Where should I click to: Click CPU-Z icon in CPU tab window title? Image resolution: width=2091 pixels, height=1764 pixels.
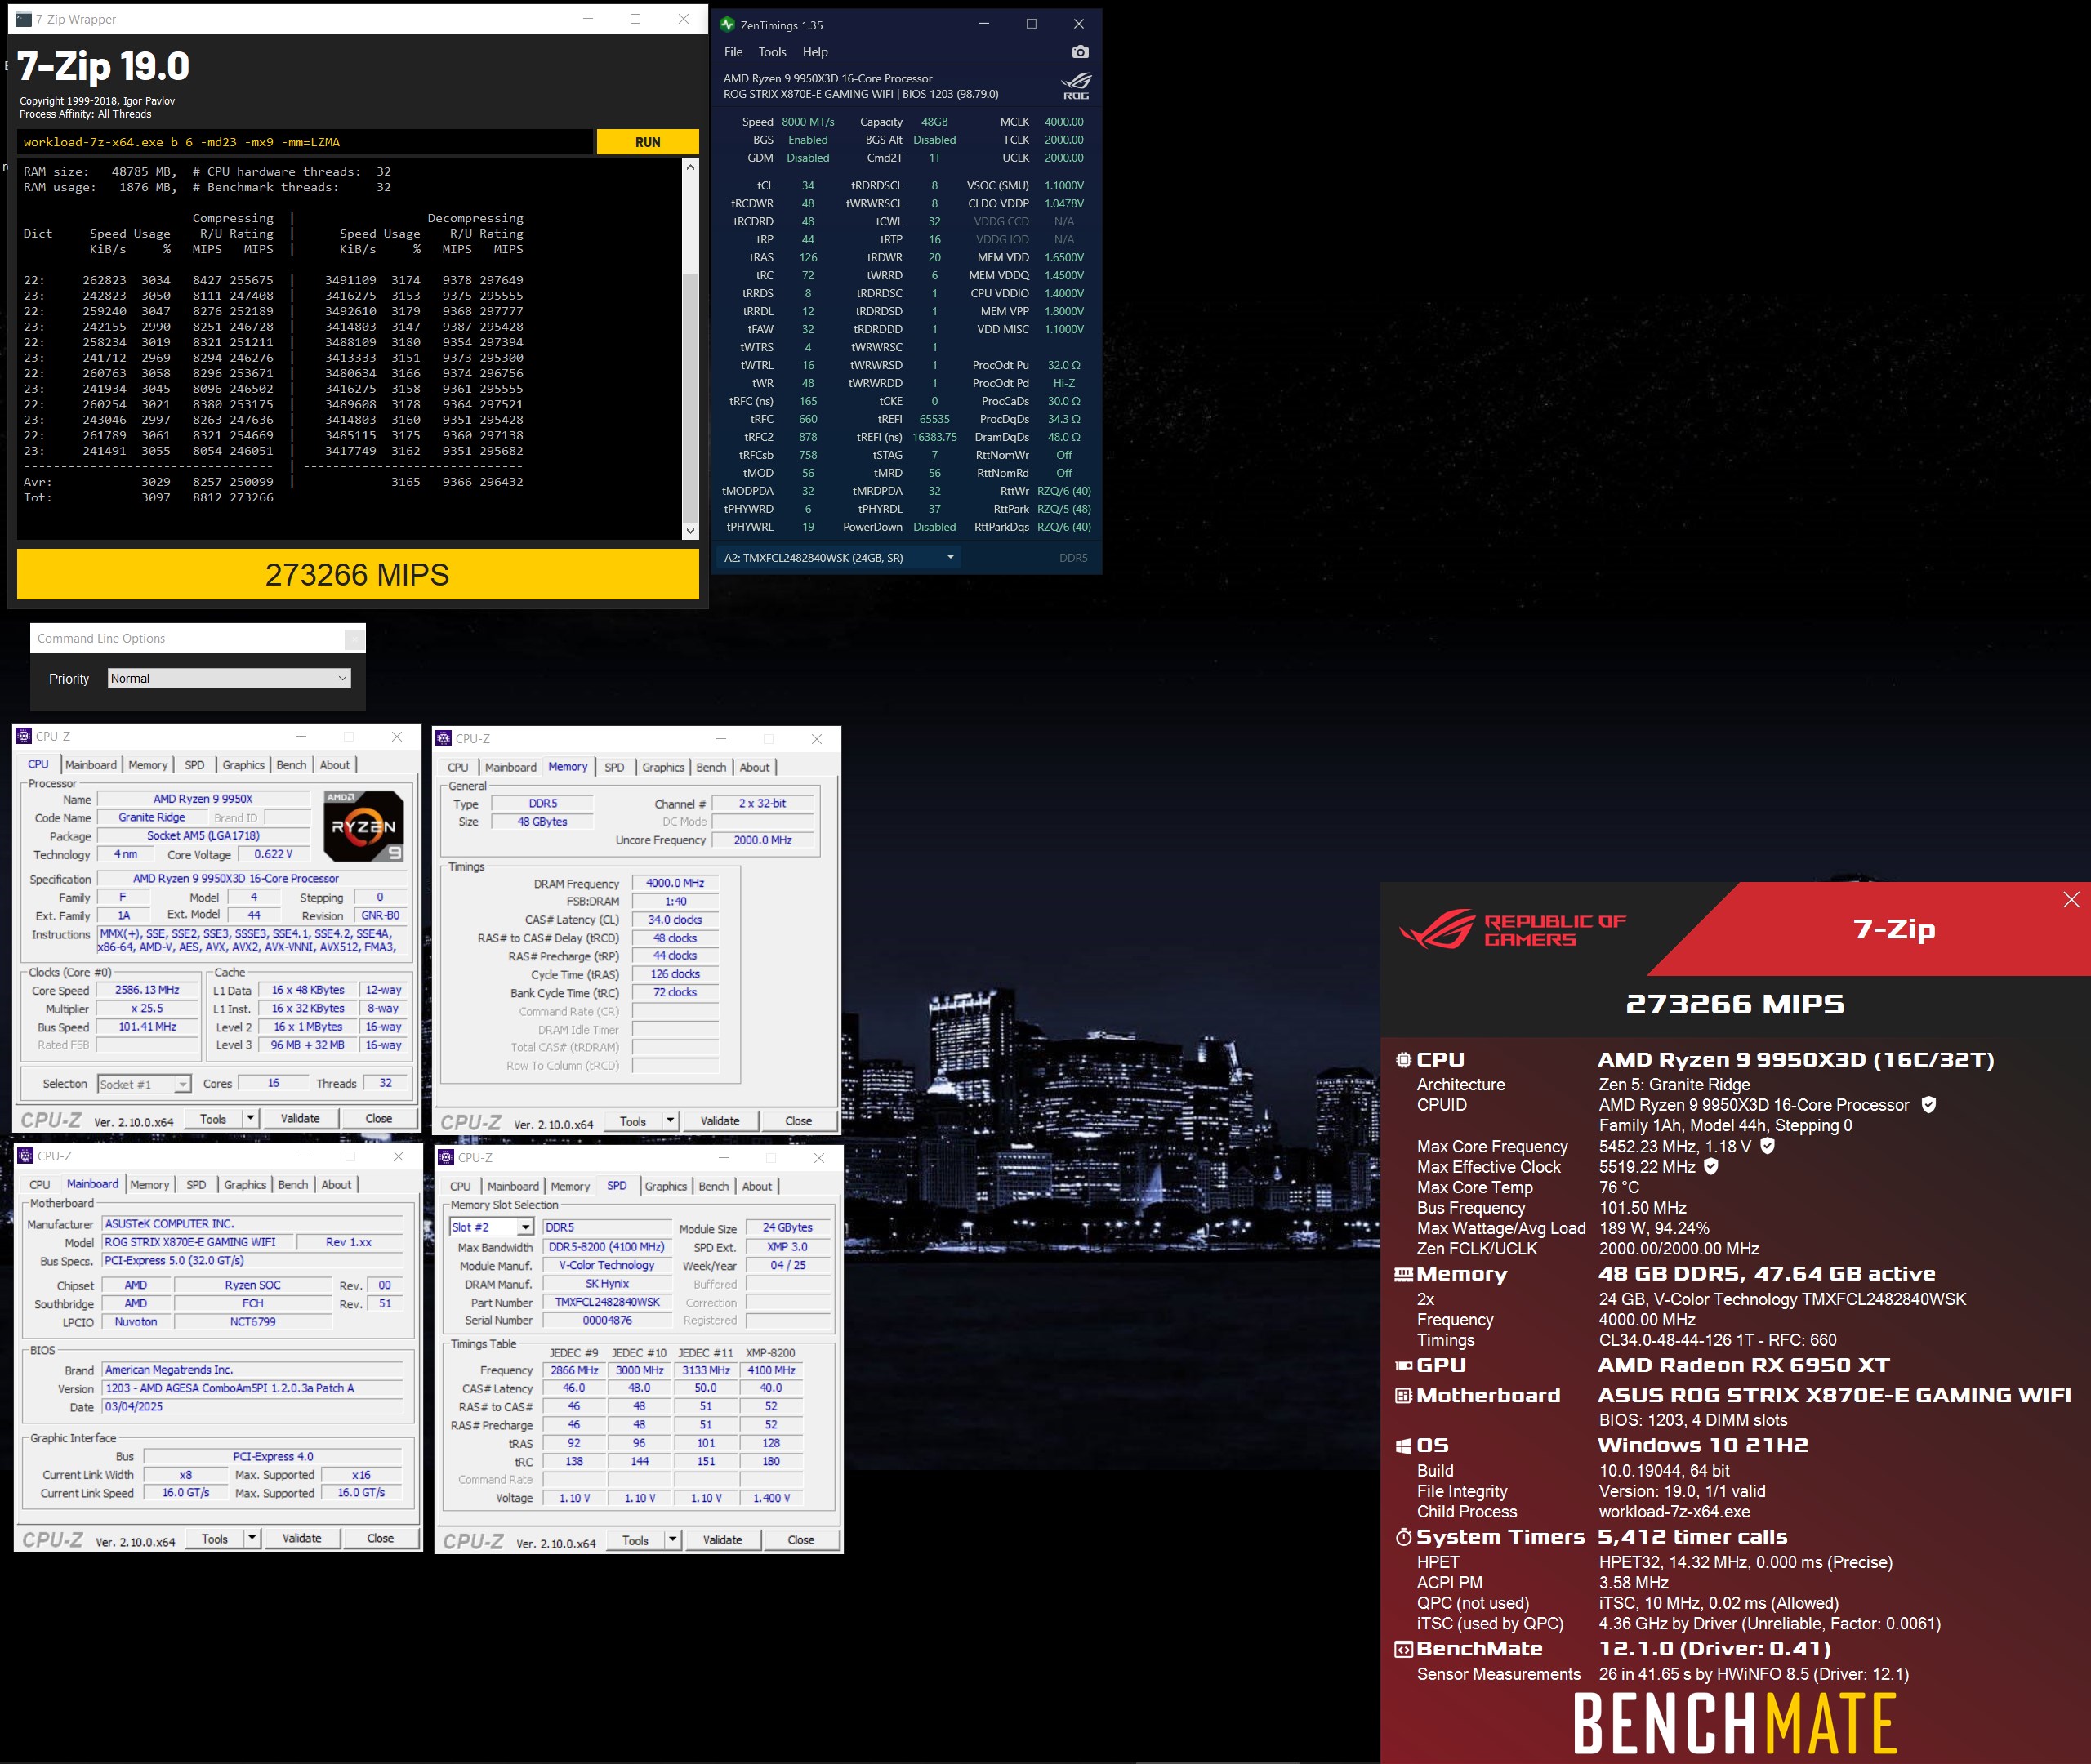(x=24, y=736)
